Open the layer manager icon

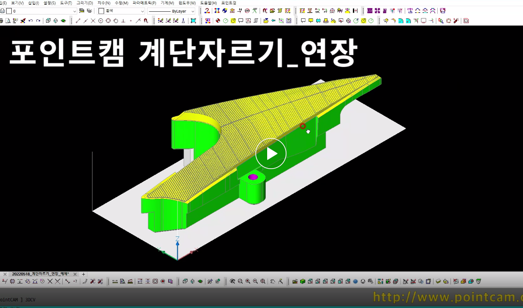[x=82, y=11]
